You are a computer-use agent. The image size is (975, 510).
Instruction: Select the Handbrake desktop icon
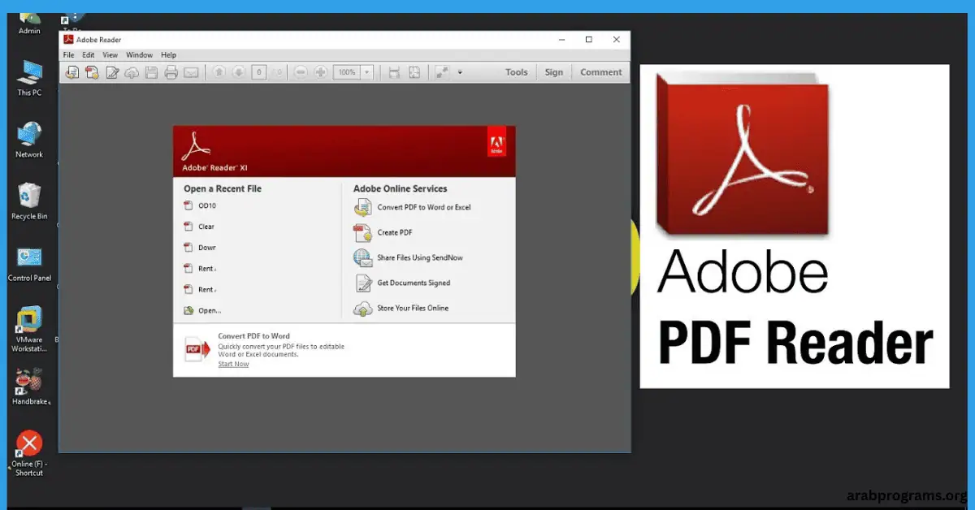click(30, 387)
